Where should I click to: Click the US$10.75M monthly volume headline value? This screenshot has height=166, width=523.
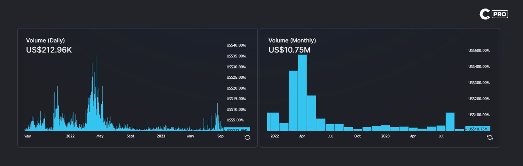(289, 50)
